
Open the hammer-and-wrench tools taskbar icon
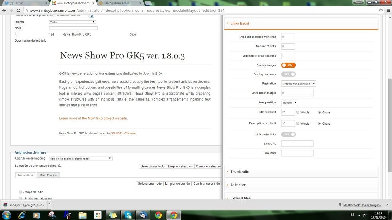(67, 215)
